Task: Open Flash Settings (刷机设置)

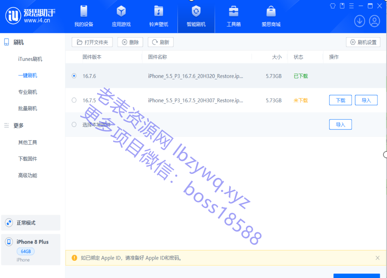Action: tap(363, 42)
